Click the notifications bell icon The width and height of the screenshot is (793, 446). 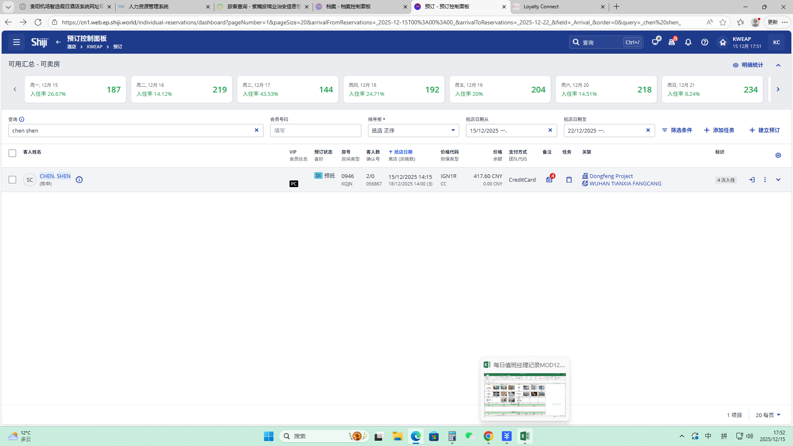pyautogui.click(x=688, y=42)
